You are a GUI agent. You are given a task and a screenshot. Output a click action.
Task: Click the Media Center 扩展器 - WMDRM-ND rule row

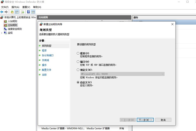pos(63,128)
